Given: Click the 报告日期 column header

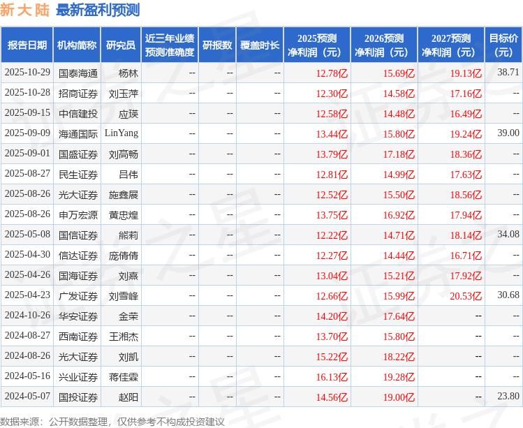Looking at the screenshot, I should point(27,45).
